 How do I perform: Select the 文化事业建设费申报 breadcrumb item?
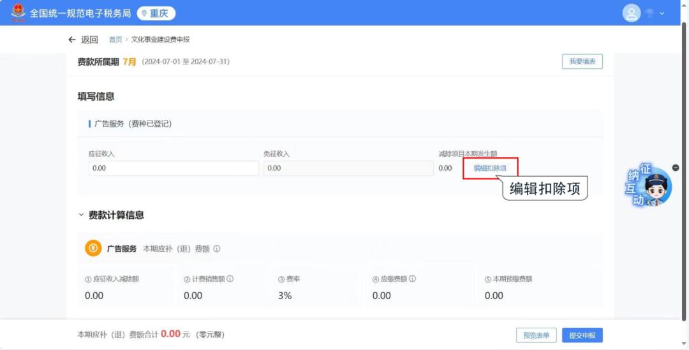[160, 40]
